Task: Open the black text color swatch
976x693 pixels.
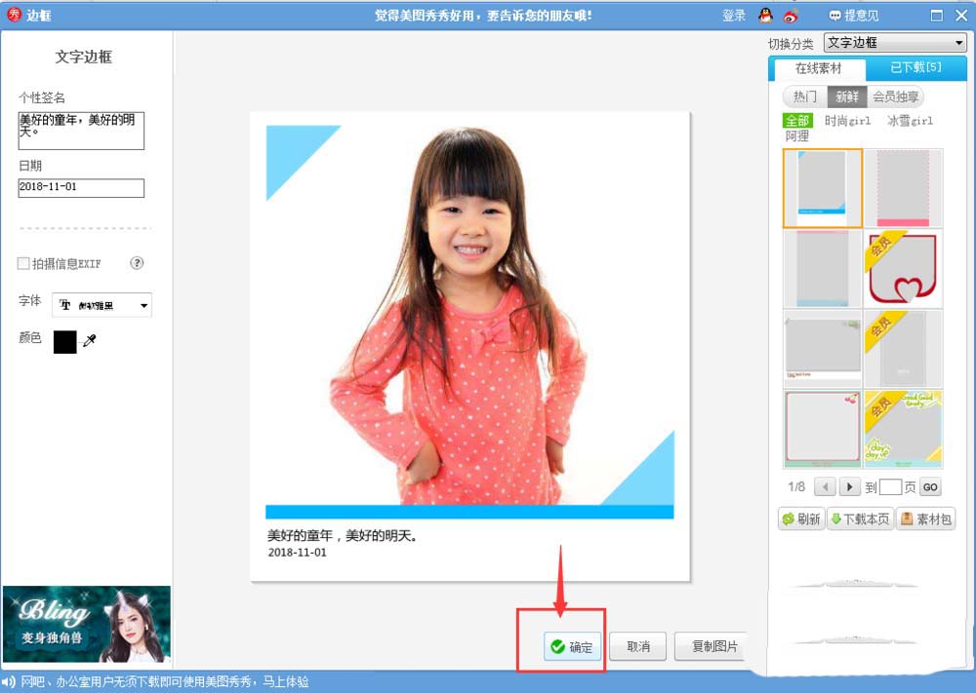Action: tap(65, 341)
